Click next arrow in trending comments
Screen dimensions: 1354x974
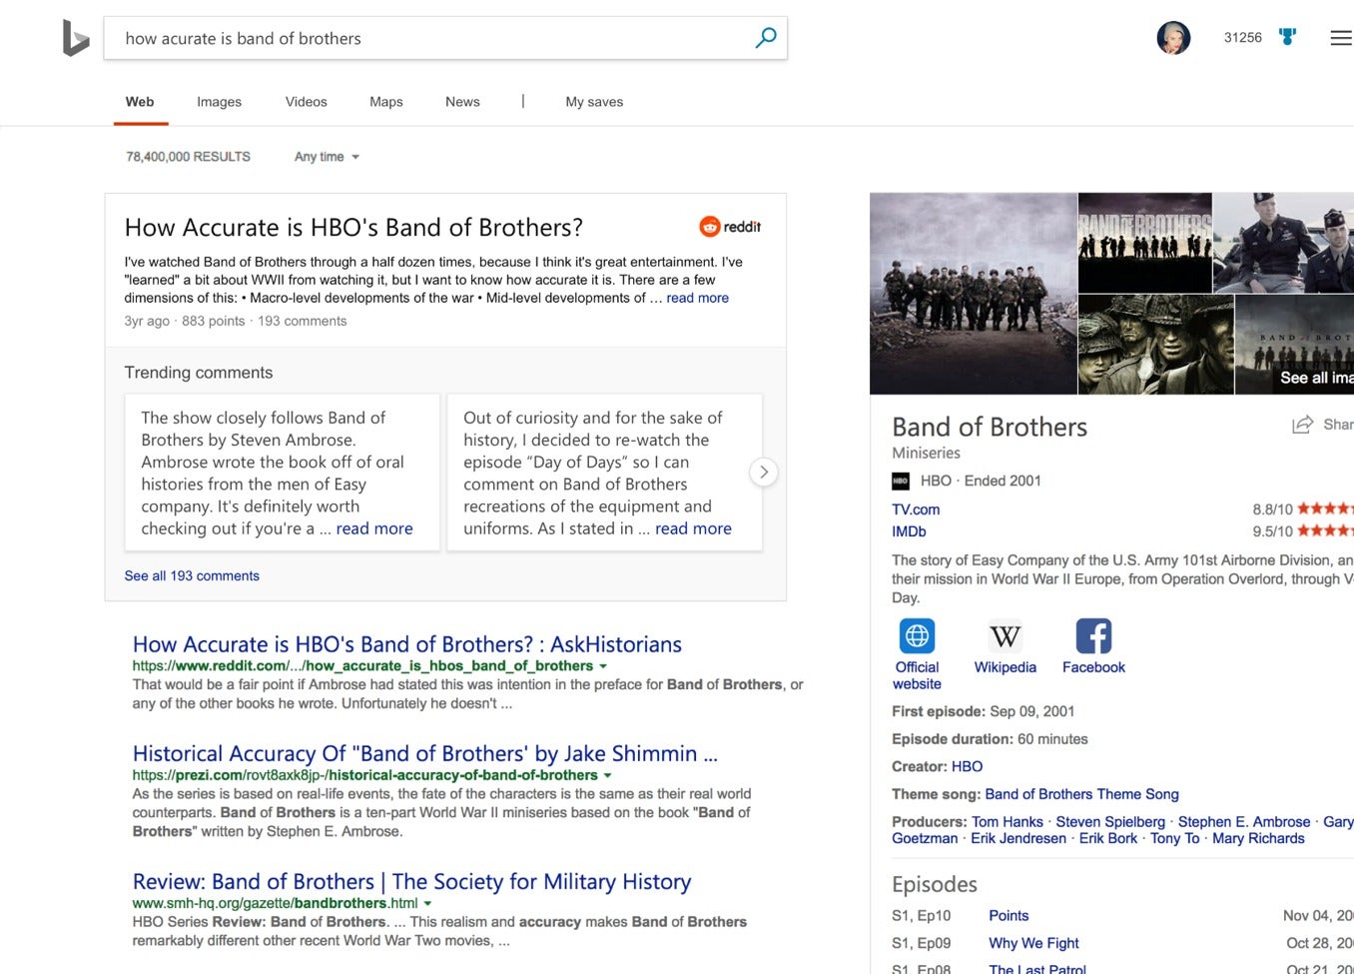764,472
